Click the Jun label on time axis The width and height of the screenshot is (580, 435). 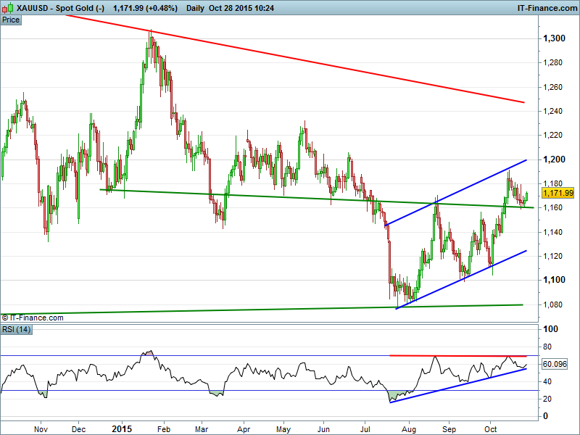[324, 428]
